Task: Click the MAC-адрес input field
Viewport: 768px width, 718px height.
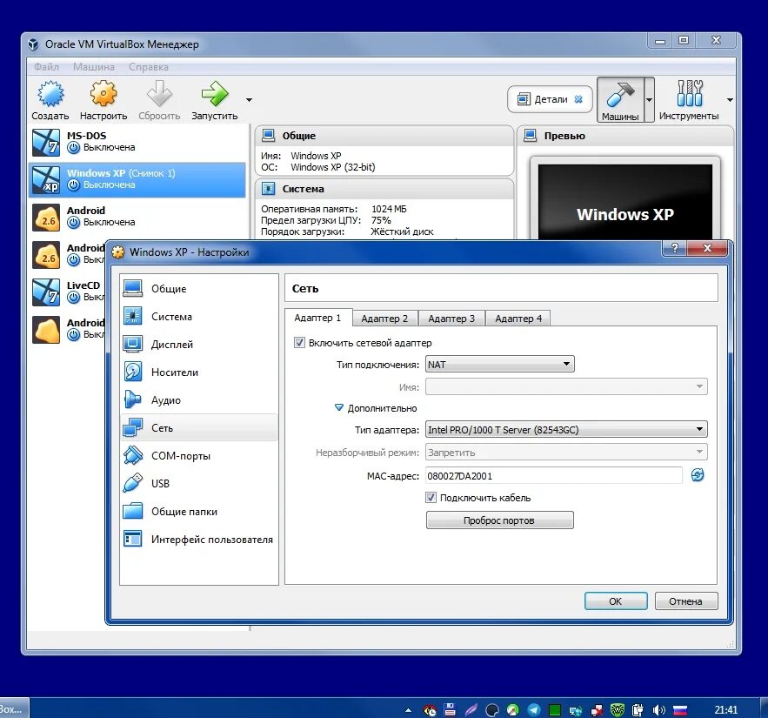Action: [x=553, y=475]
